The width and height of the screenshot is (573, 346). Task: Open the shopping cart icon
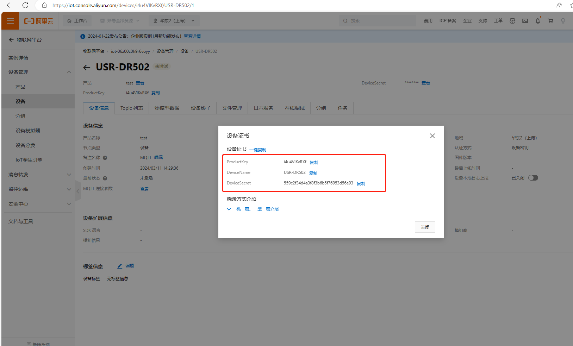point(550,21)
